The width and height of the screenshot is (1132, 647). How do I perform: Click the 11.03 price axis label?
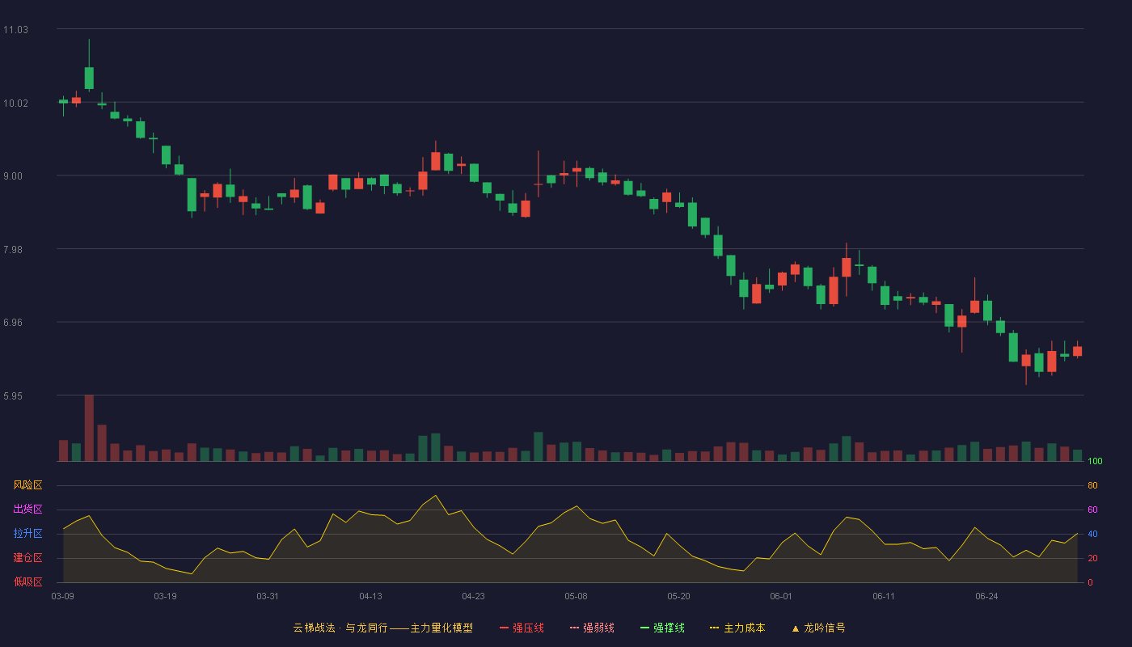coord(15,30)
